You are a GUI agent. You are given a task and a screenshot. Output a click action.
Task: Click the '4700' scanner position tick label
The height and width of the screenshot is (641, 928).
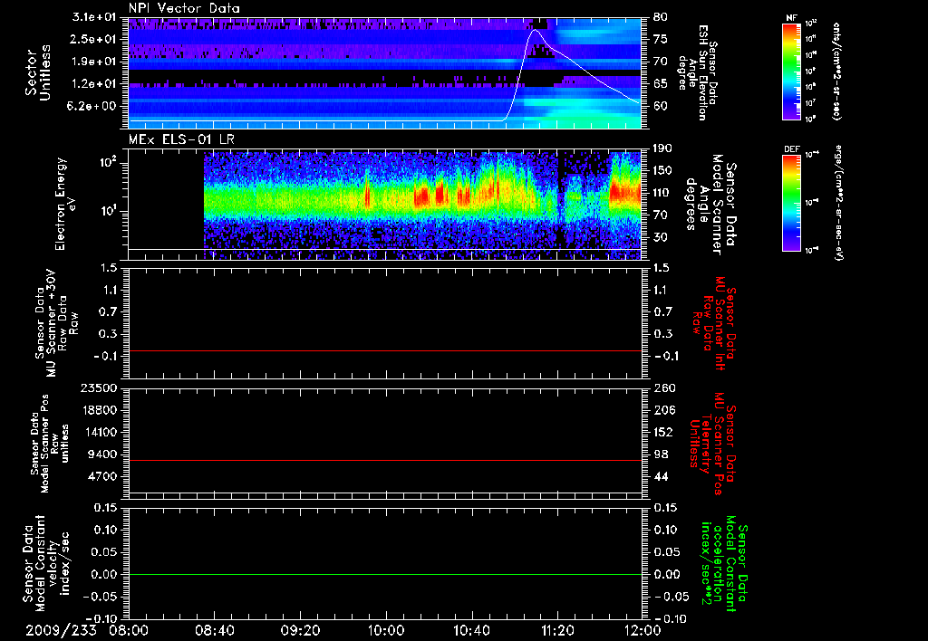click(101, 476)
